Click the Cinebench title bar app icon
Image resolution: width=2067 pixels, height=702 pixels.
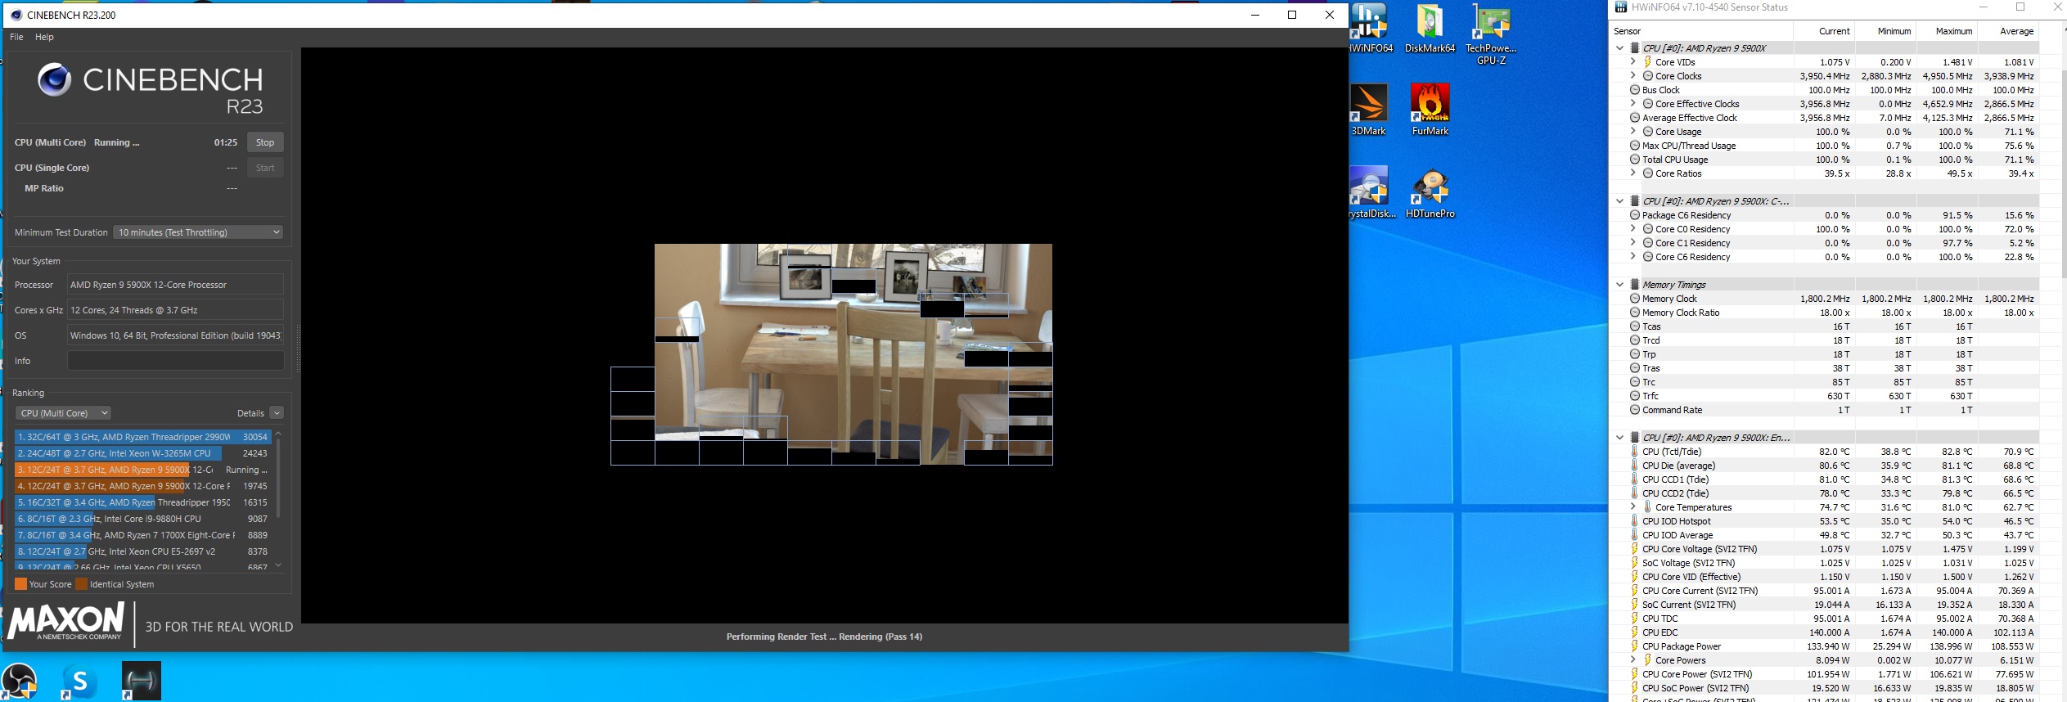[x=16, y=15]
